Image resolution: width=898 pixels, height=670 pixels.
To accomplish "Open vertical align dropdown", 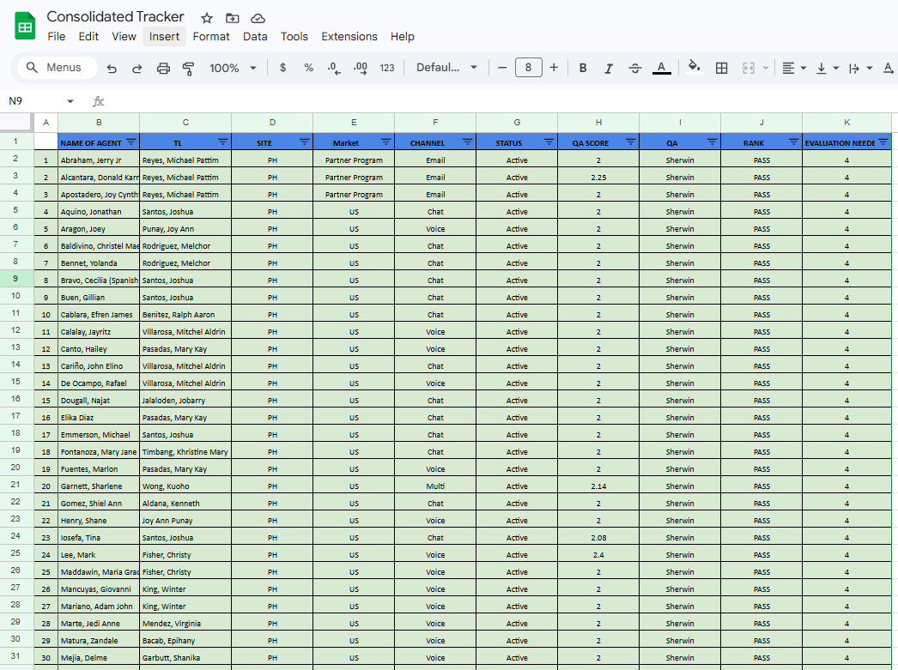I will click(x=827, y=68).
